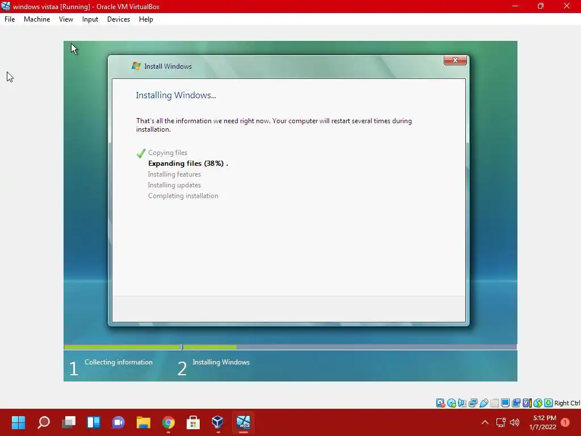Click the hard disk activity indicator icon
This screenshot has width=581, height=436.
click(440, 403)
